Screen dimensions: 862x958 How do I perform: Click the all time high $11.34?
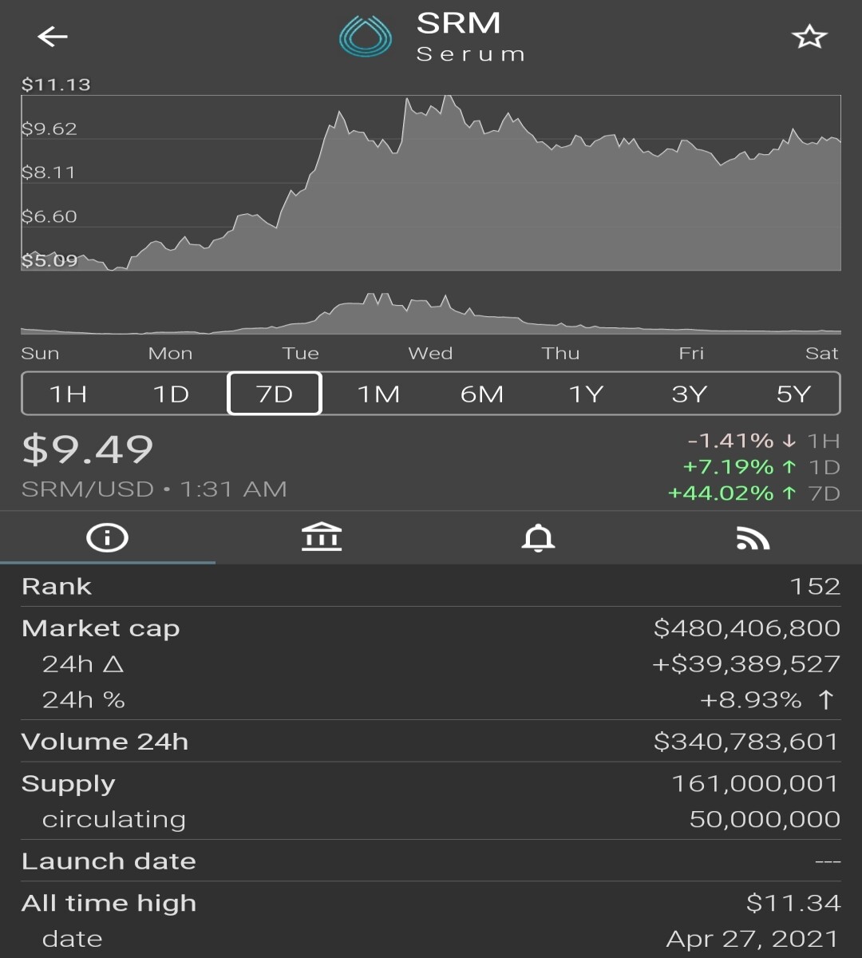[x=793, y=903]
